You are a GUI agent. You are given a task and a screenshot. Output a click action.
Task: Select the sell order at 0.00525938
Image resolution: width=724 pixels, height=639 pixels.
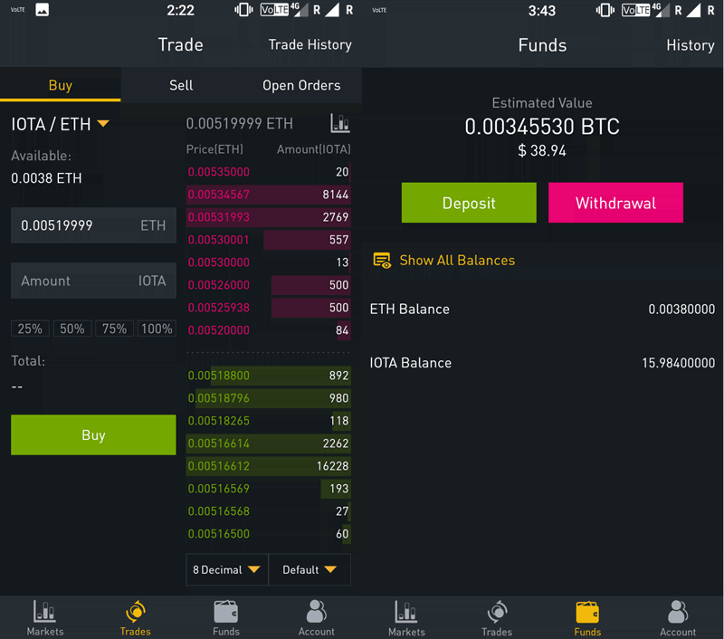click(x=268, y=308)
